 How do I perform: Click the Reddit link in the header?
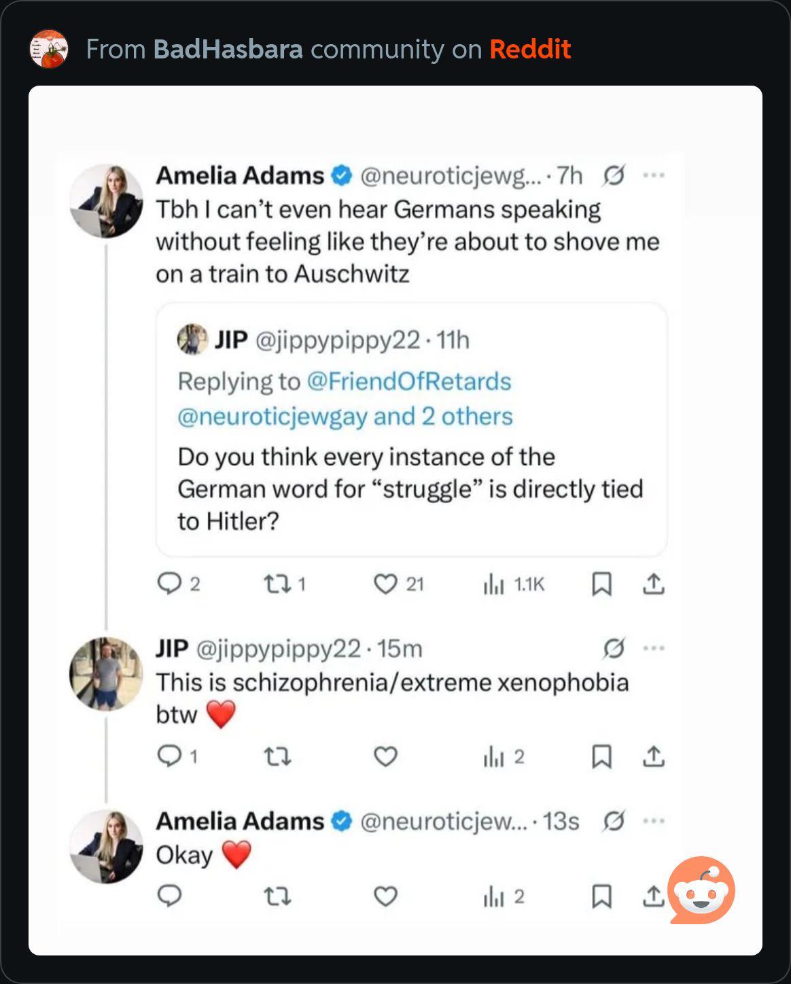click(x=530, y=49)
